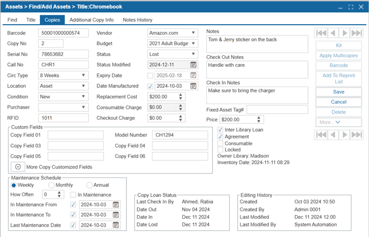Viewport: 369px width, 237px height.
Task: Go to first record using top navigation
Action: click(x=321, y=33)
